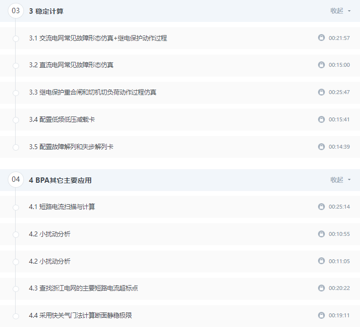Click the lock icon for lesson 4.3
Viewport: 360px width, 328px height.
321,288
